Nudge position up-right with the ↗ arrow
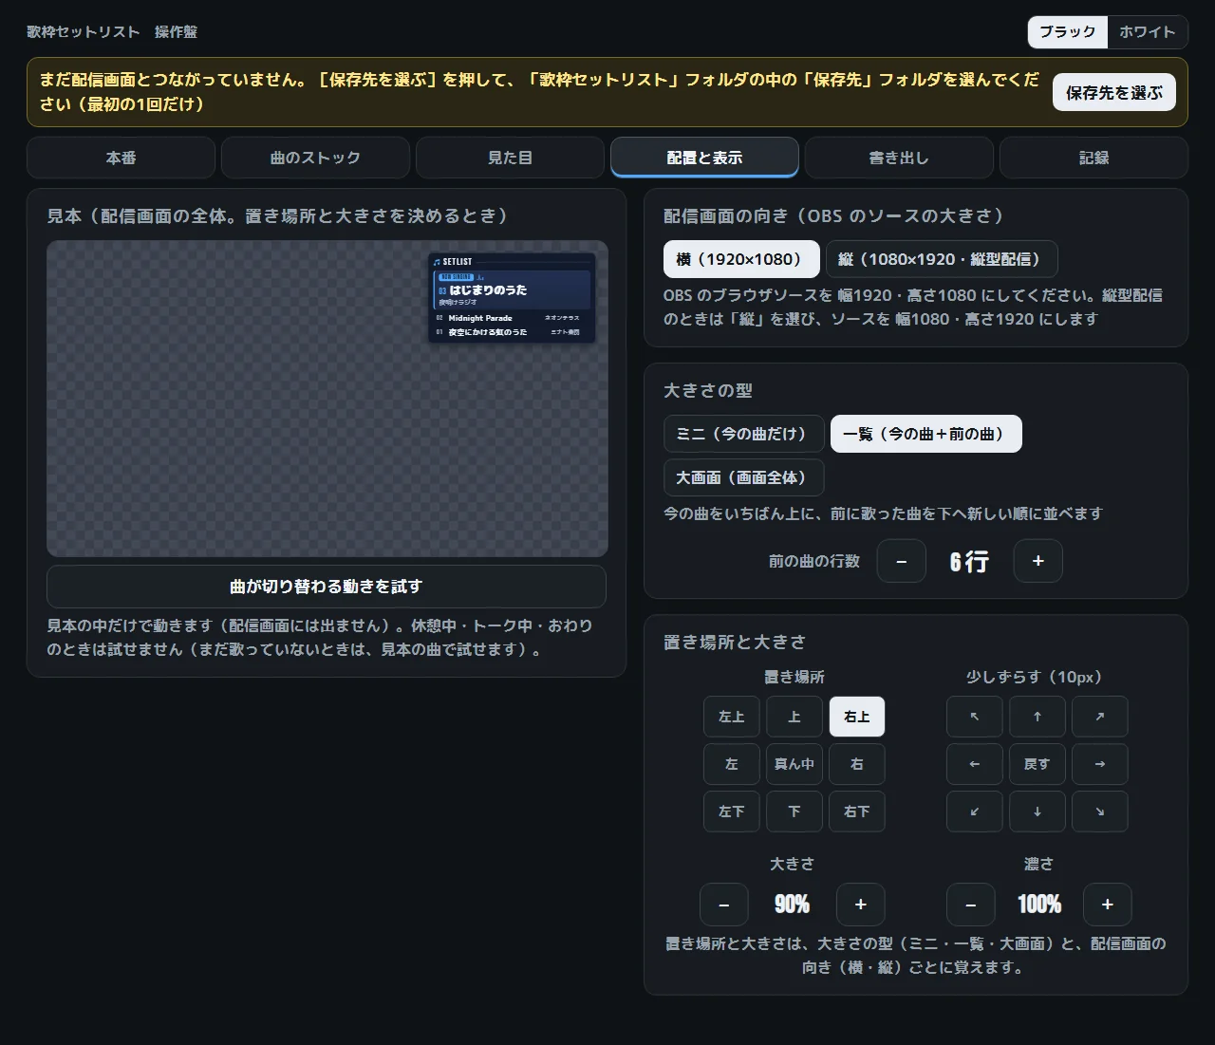 tap(1099, 717)
